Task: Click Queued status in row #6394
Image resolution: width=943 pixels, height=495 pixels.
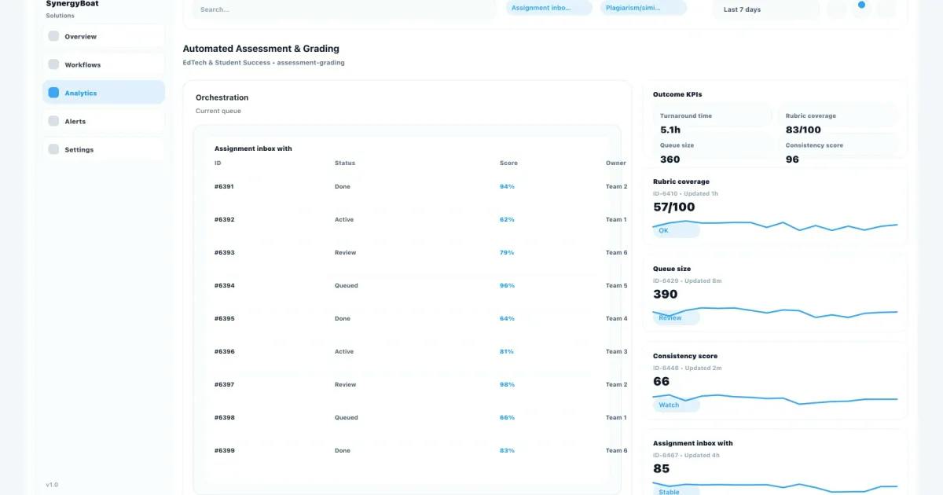Action: [346, 286]
